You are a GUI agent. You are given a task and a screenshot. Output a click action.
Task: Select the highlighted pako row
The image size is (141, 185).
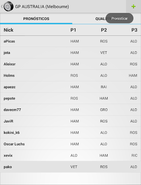(x=70, y=167)
